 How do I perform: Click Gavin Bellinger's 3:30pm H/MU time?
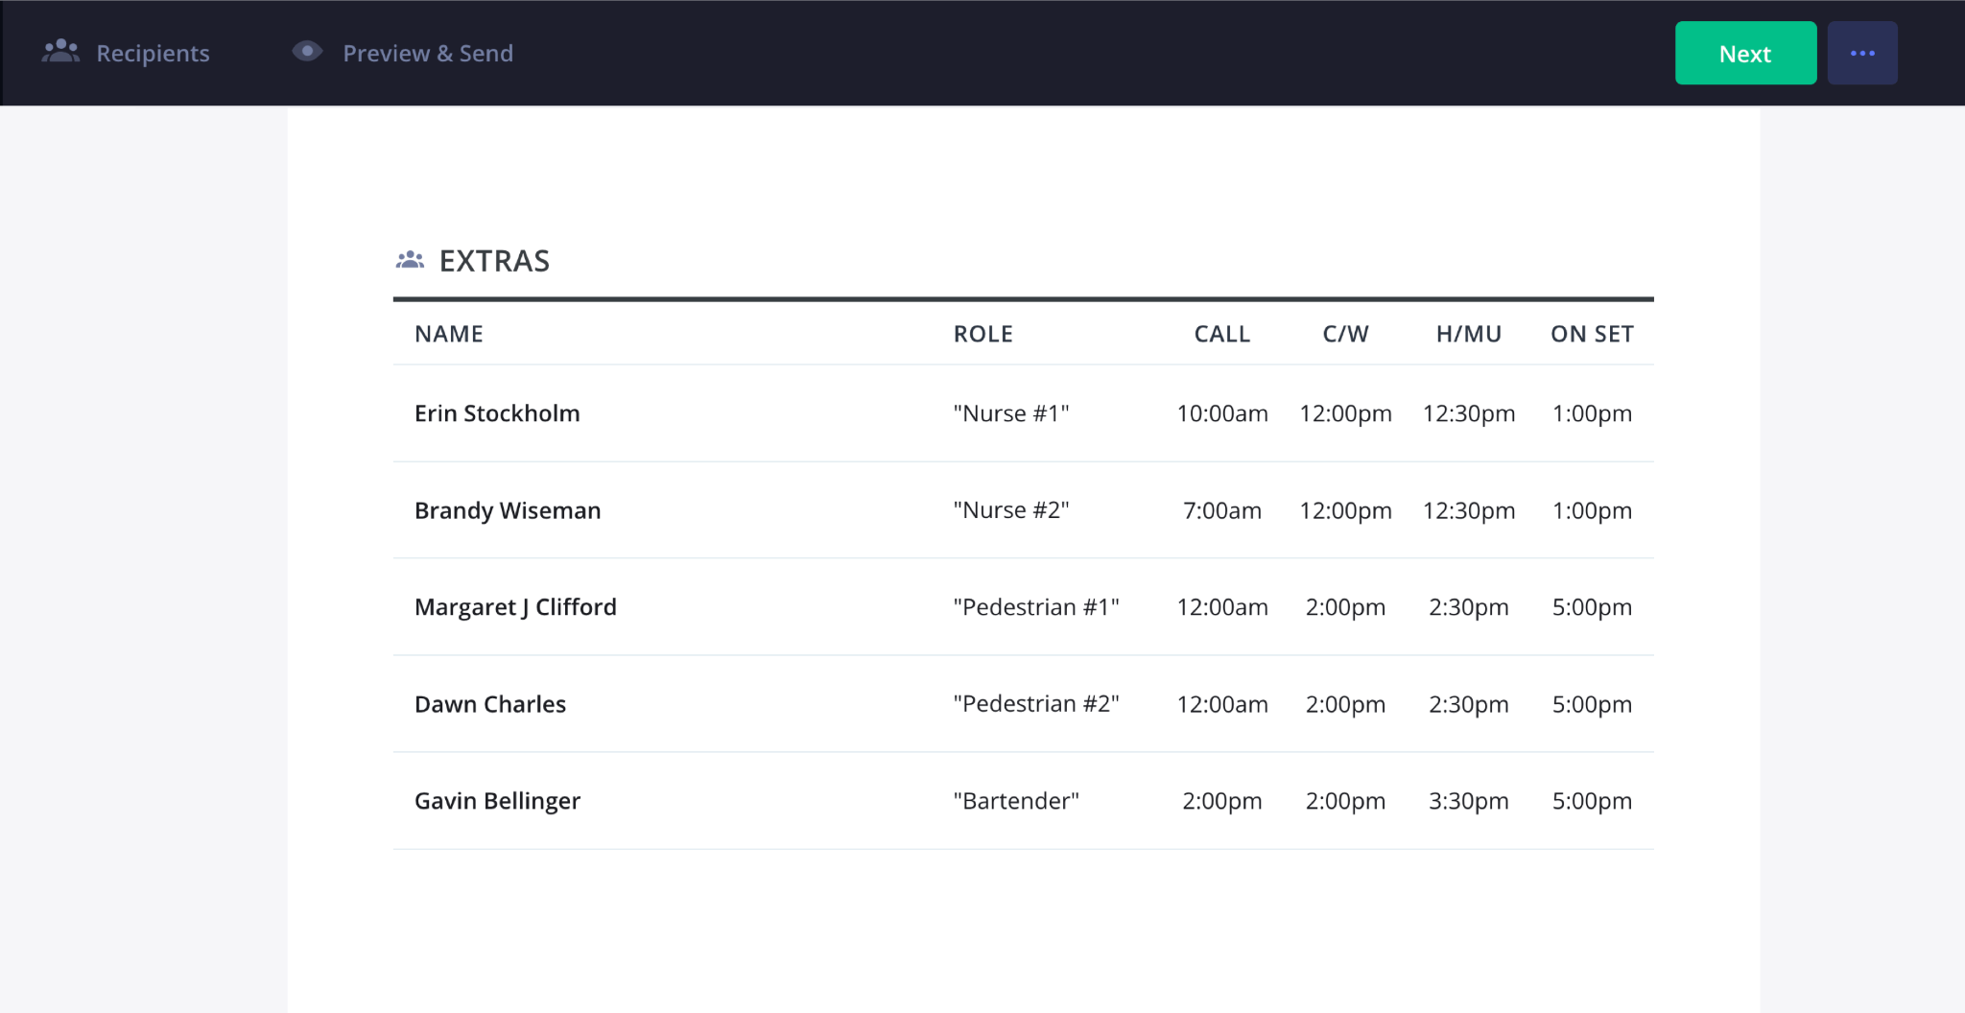click(1468, 801)
